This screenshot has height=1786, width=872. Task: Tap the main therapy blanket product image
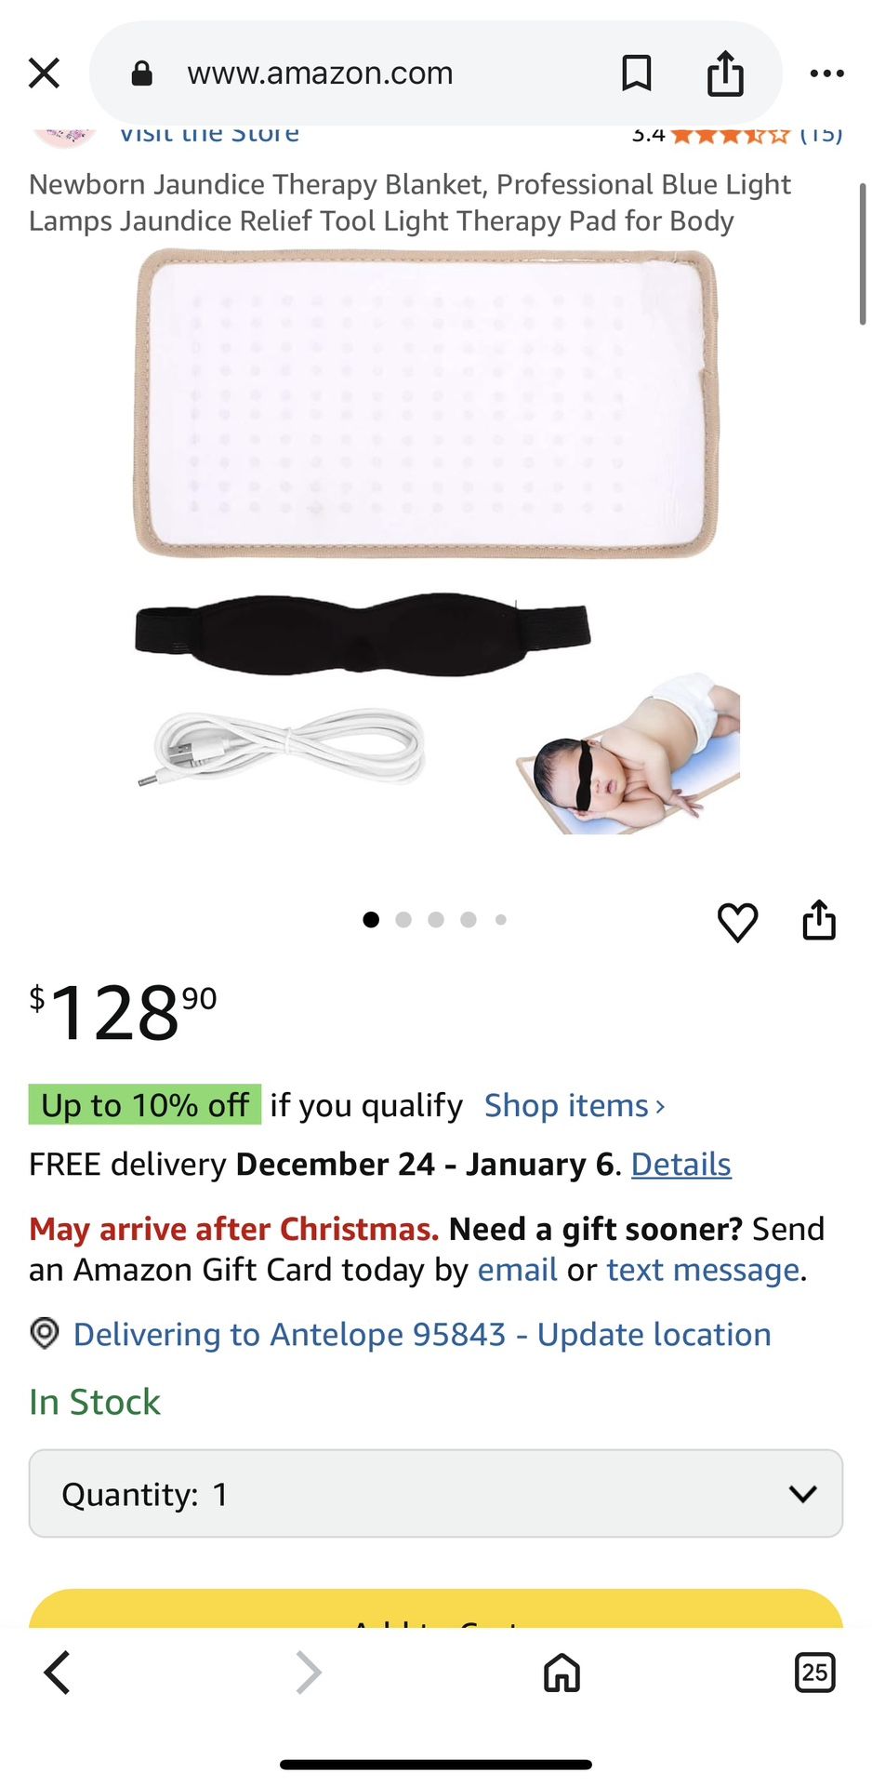point(428,403)
